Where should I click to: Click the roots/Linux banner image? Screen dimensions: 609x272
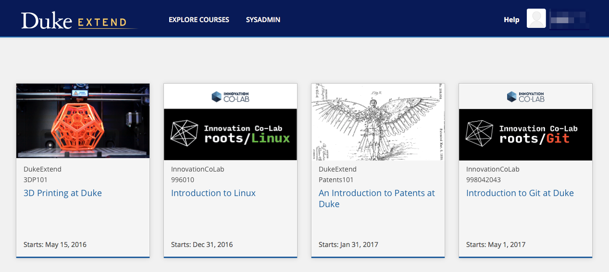(x=230, y=135)
